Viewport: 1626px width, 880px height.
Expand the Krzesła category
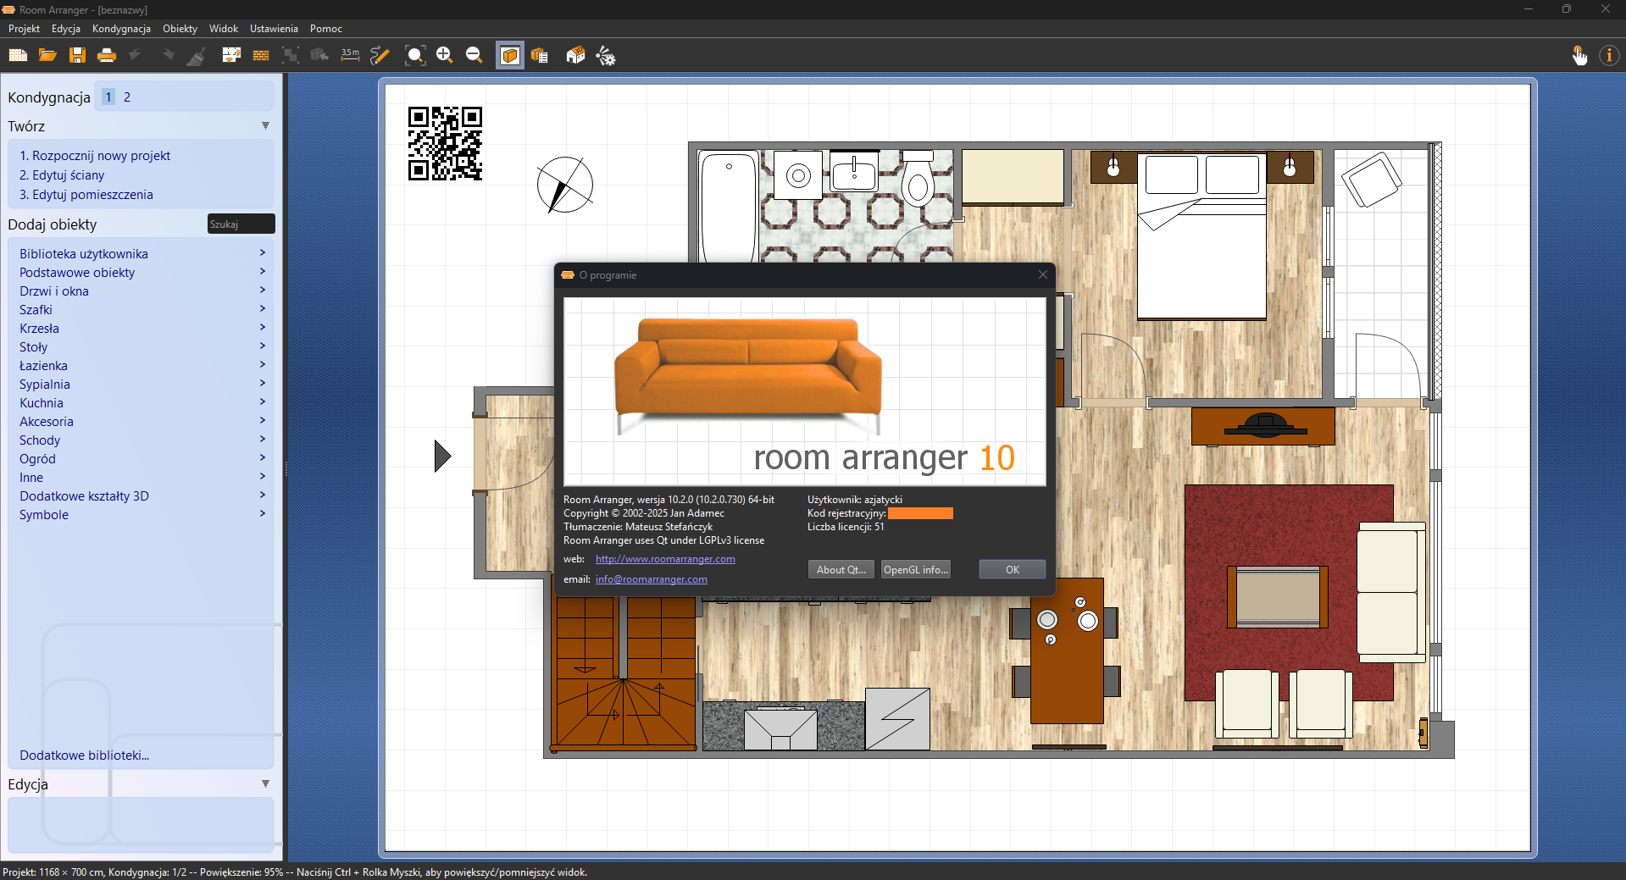coord(141,328)
